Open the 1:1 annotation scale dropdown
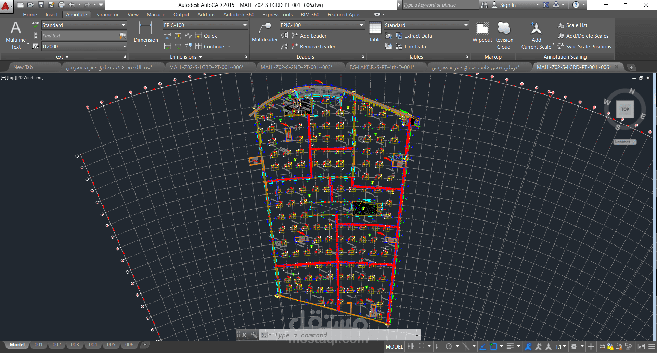Screen dimensions: 657x353 pyautogui.click(x=561, y=346)
